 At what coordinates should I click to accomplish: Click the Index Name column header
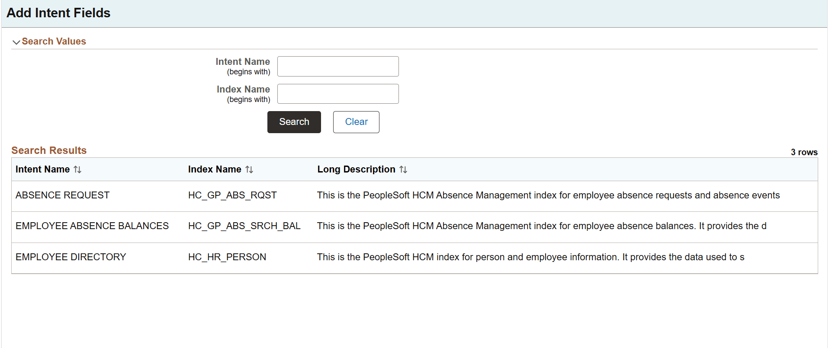pyautogui.click(x=215, y=169)
